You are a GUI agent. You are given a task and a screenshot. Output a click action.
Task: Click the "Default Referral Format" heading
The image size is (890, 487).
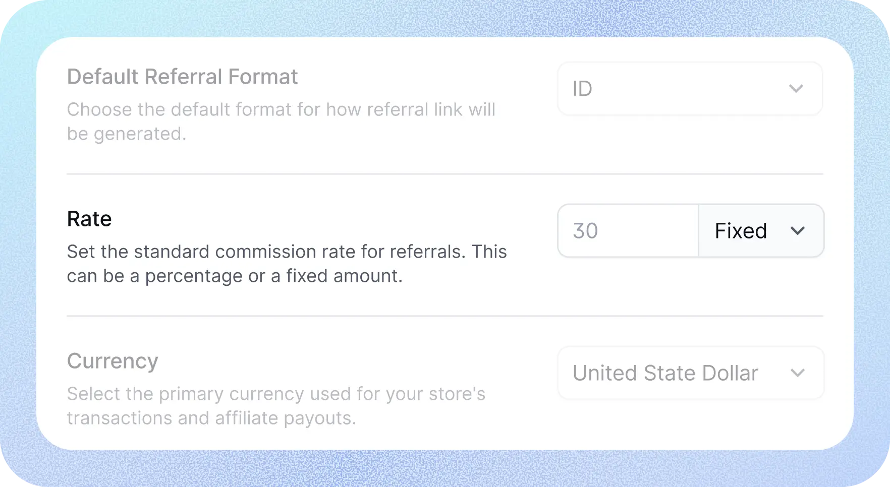182,77
